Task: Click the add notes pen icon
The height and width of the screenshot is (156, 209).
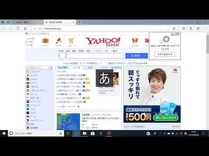Action: pyautogui.click(x=191, y=29)
